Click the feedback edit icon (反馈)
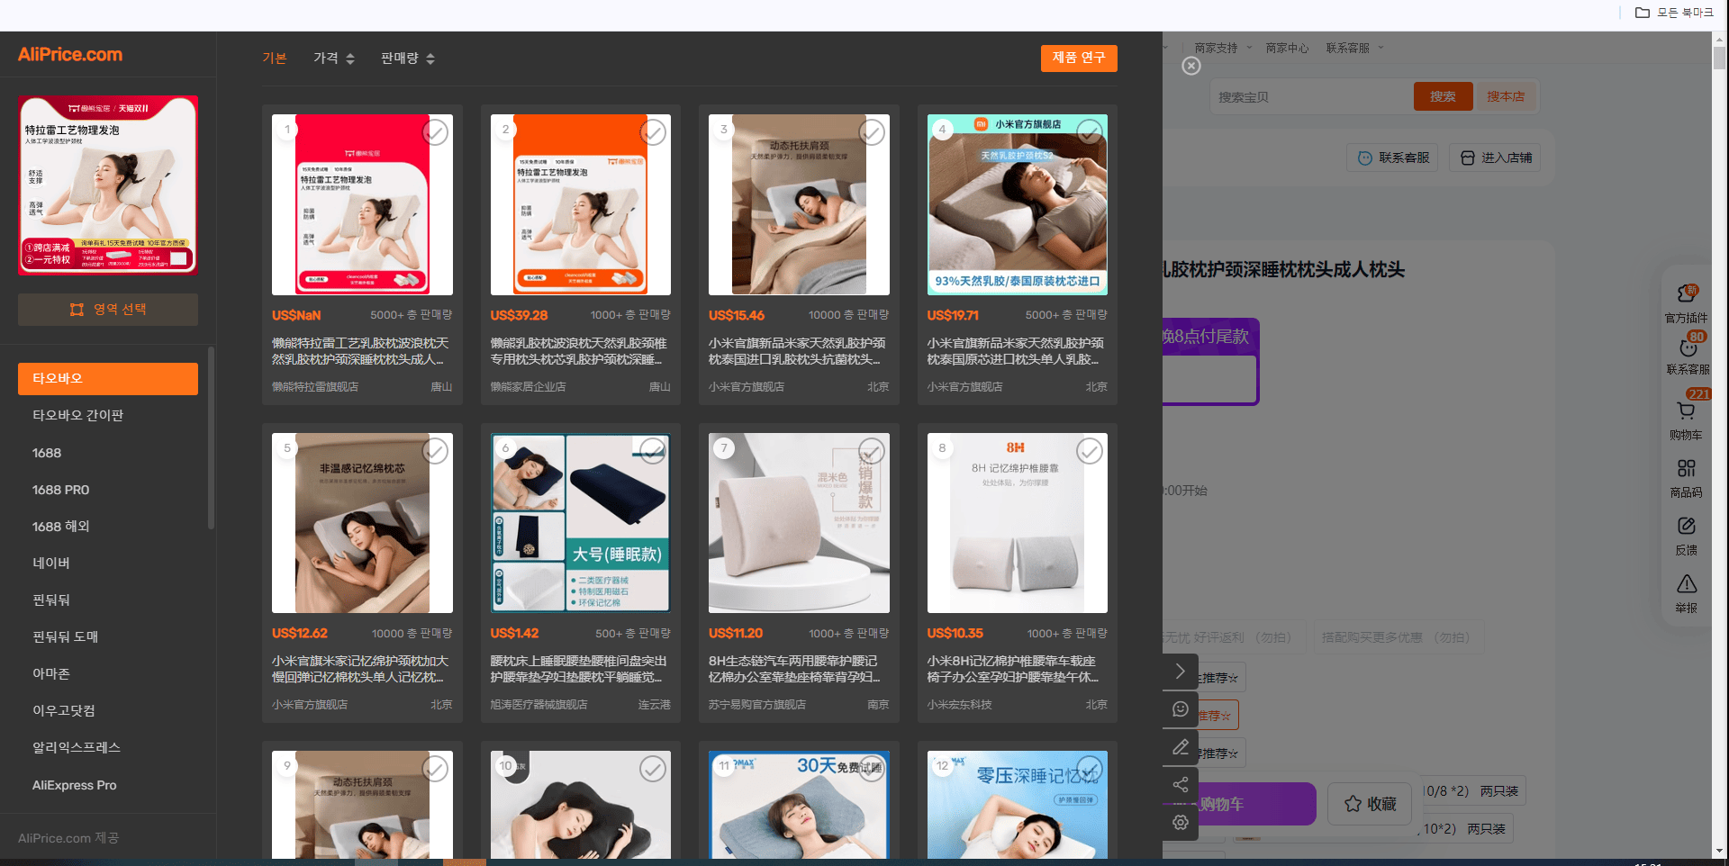Screen dimensions: 1729x866 [1686, 526]
